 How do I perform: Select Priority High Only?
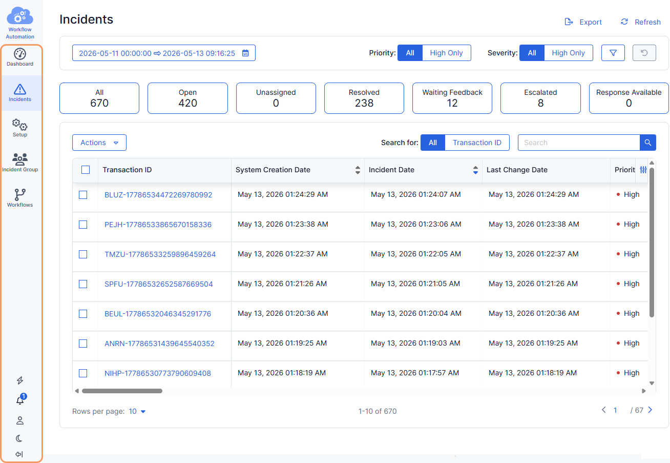point(446,53)
